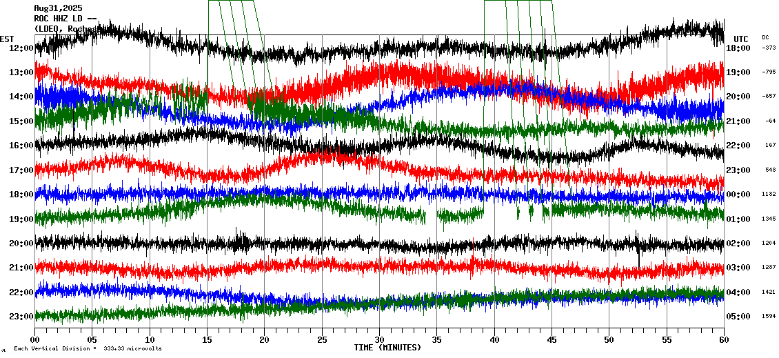The width and height of the screenshot is (779, 358).
Task: Click the -373 DC offset value
Action: [x=768, y=48]
